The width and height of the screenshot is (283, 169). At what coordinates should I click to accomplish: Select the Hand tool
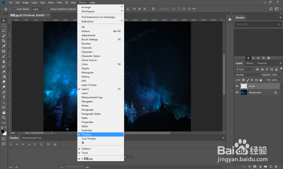(x=4, y=112)
